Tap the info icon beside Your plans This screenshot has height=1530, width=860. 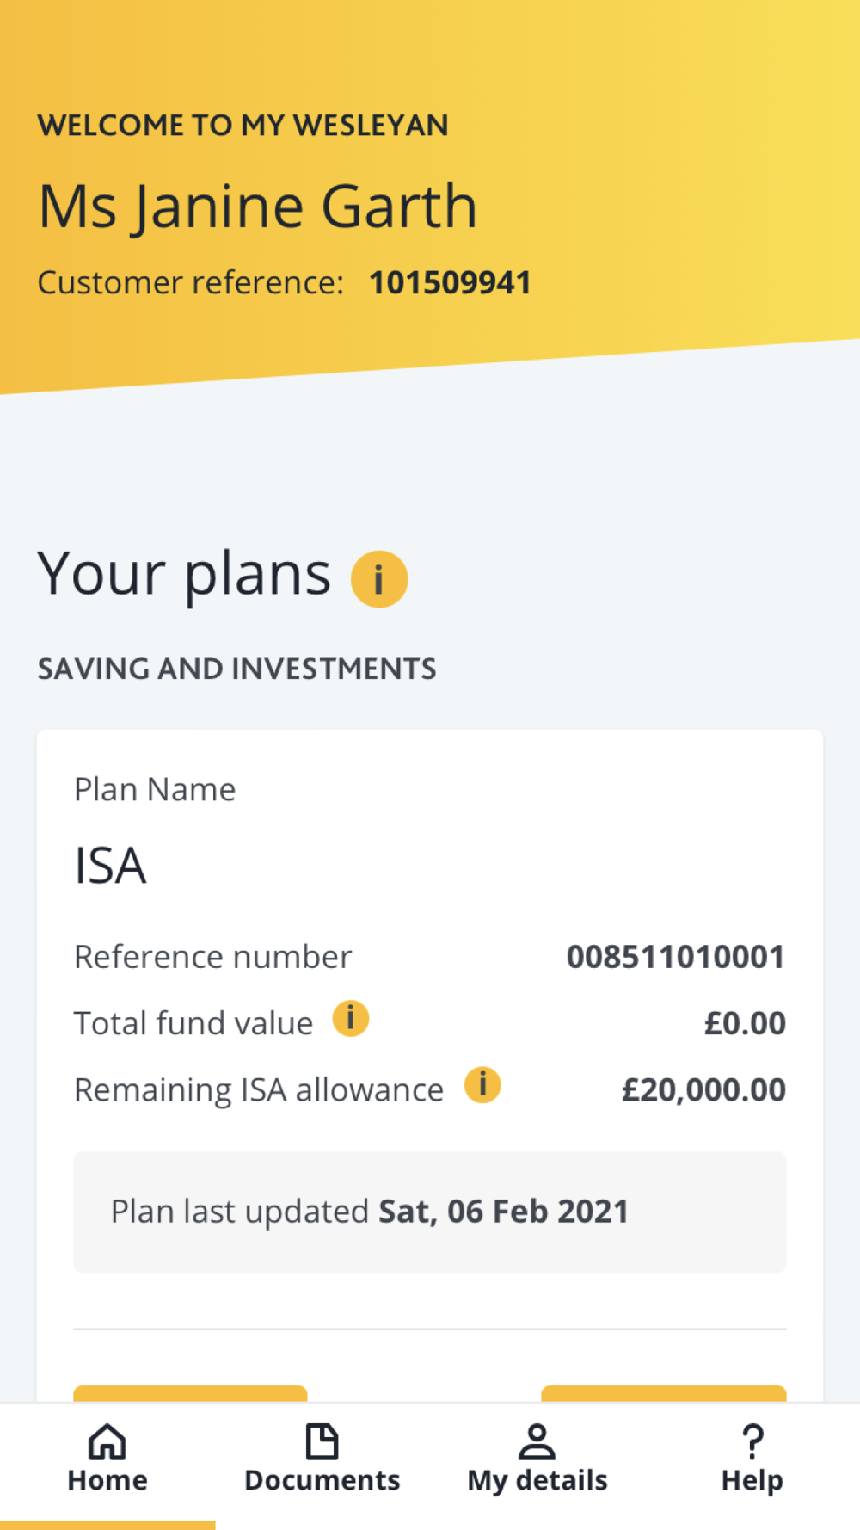[379, 579]
